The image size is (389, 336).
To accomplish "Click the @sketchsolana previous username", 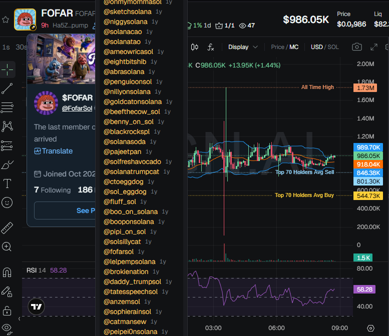I will point(127,11).
